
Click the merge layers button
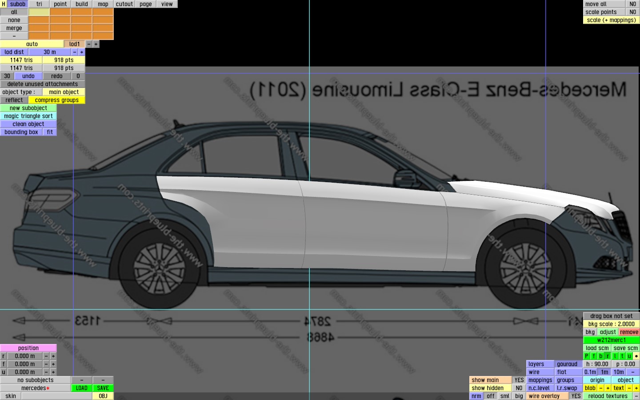pyautogui.click(x=14, y=28)
